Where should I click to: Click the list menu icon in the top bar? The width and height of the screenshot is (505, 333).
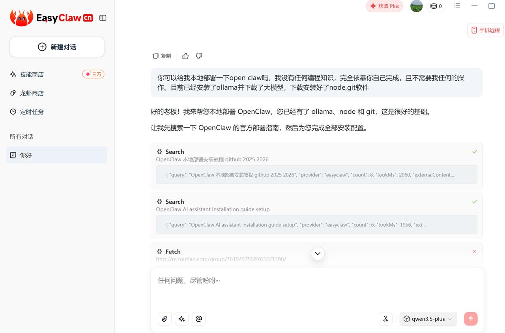[457, 6]
